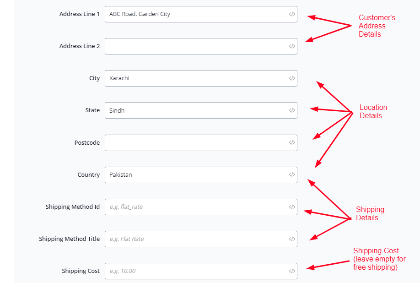Click the Shipping Cost field label

(81, 271)
